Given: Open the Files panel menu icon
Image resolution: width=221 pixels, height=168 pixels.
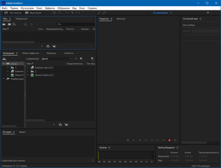Looking at the screenshot, I should coord(10,19).
